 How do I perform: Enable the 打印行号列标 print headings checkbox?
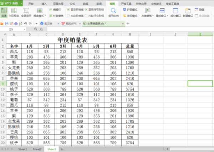(x=86, y=16)
